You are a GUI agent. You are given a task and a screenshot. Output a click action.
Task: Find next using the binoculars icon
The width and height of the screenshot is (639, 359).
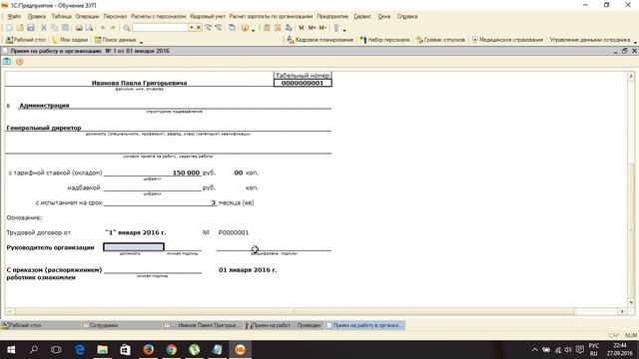[x=209, y=28]
